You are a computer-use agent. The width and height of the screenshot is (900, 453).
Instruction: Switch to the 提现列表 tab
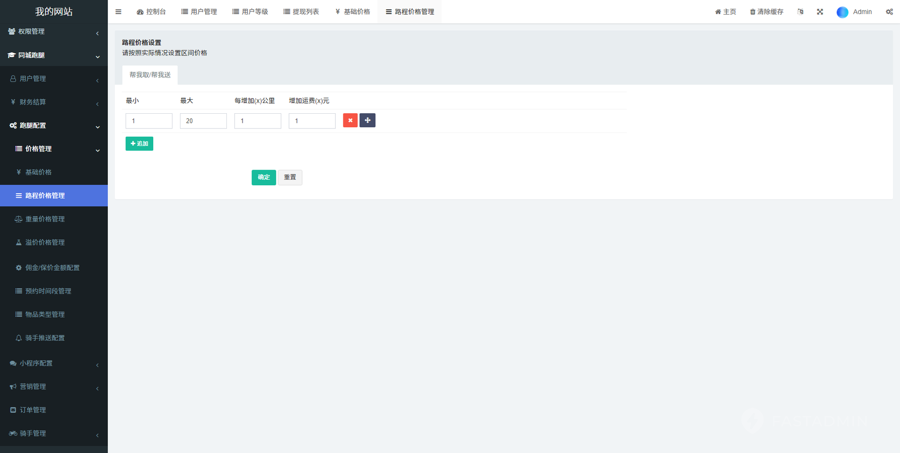pyautogui.click(x=301, y=12)
